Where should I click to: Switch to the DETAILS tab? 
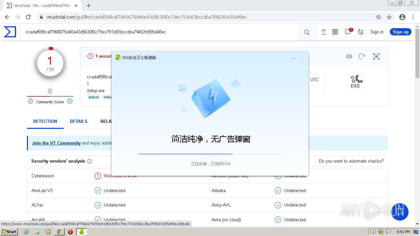pos(78,121)
